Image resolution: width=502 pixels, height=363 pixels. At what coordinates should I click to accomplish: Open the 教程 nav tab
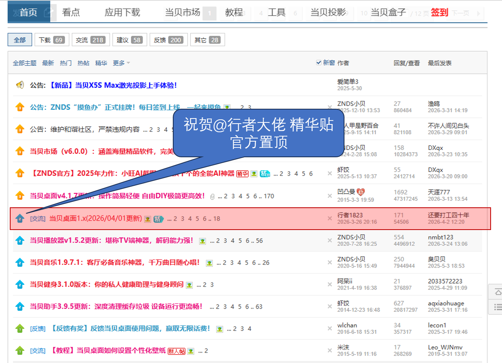coord(234,12)
